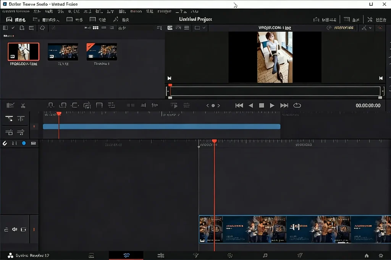
Task: Enable loop playback
Action: (297, 105)
